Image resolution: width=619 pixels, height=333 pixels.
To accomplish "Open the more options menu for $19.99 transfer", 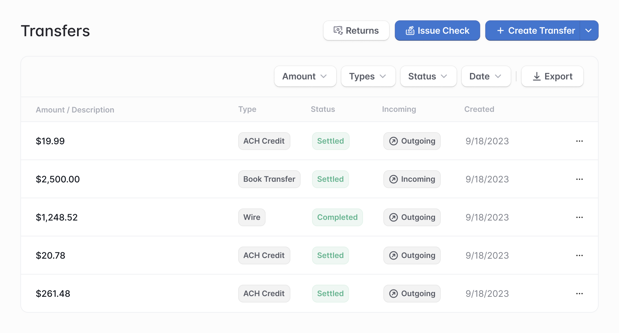I will point(579,141).
